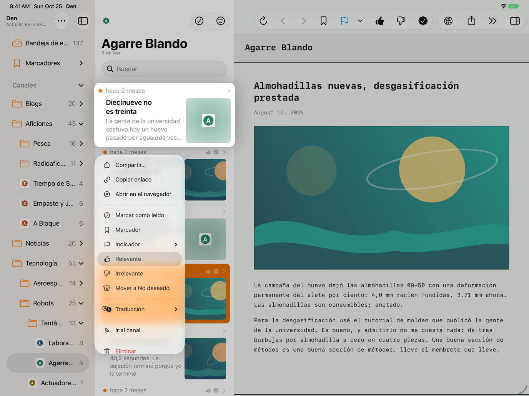529x396 pixels.
Task: Expand the Blogs folder chevron
Action: tap(82, 104)
